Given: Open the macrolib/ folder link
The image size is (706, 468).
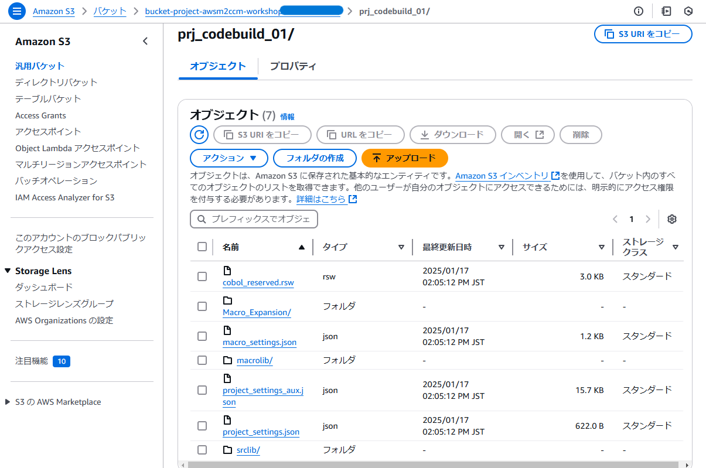Looking at the screenshot, I should click(255, 360).
